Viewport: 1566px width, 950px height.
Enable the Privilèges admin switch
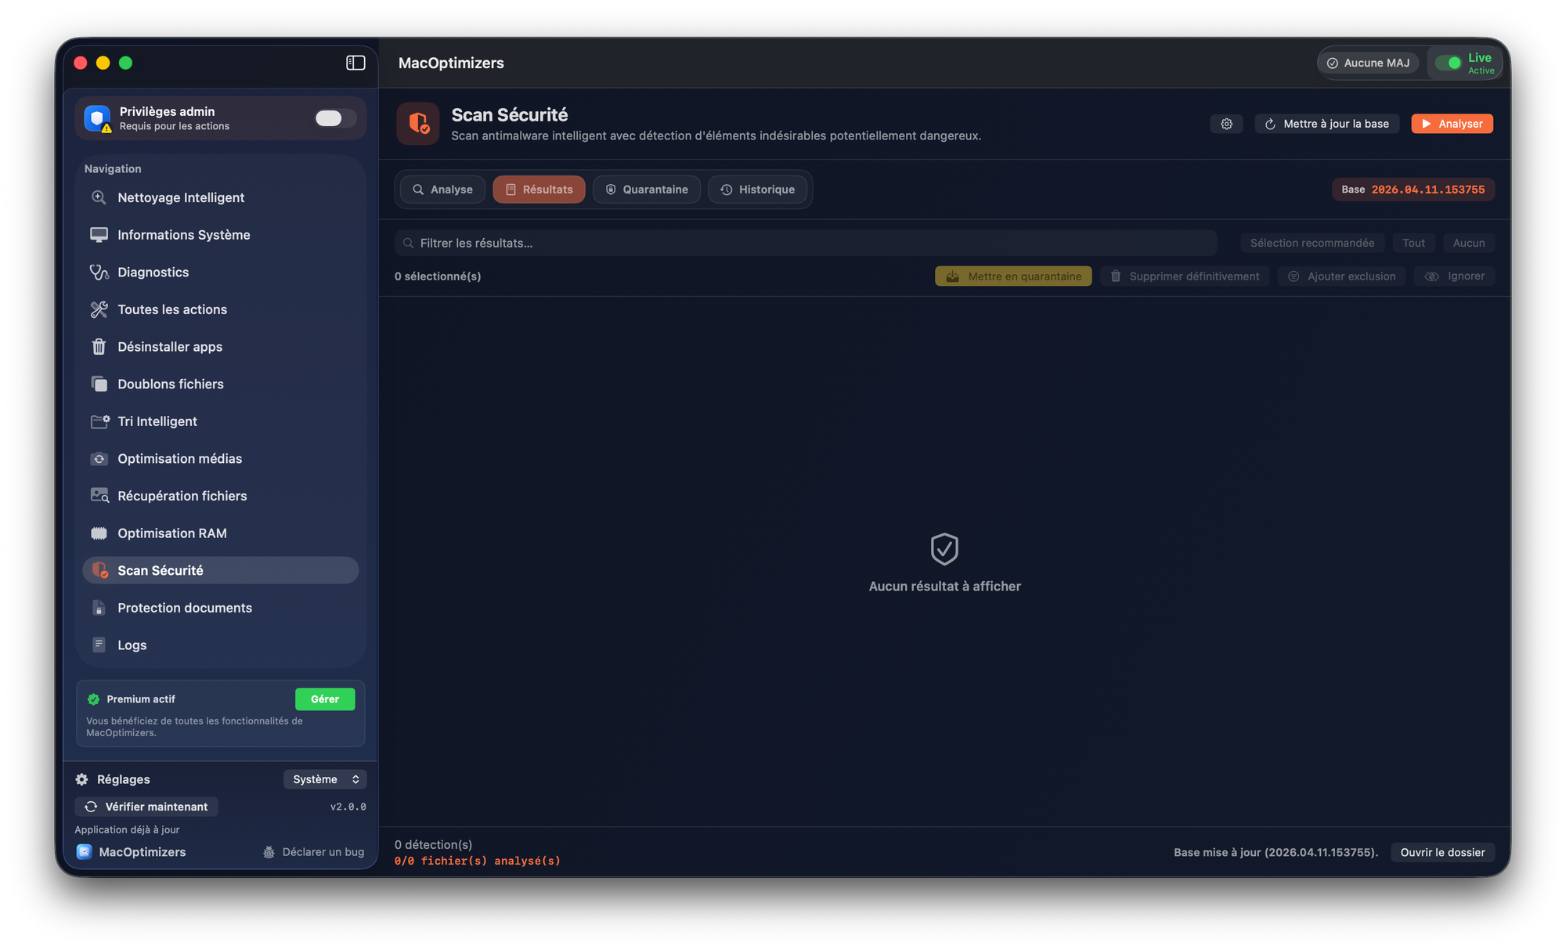click(x=335, y=118)
